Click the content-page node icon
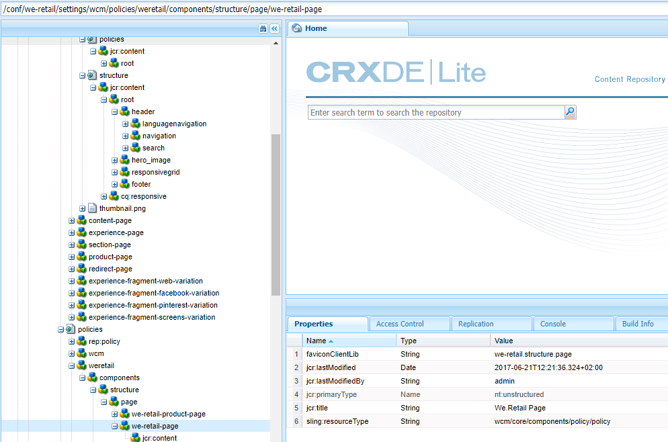Screen dimensions: 668x442 pyautogui.click(x=82, y=220)
